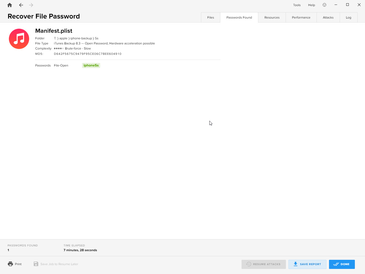The image size is (365, 274).
Task: Maximize the application window
Action: click(348, 5)
